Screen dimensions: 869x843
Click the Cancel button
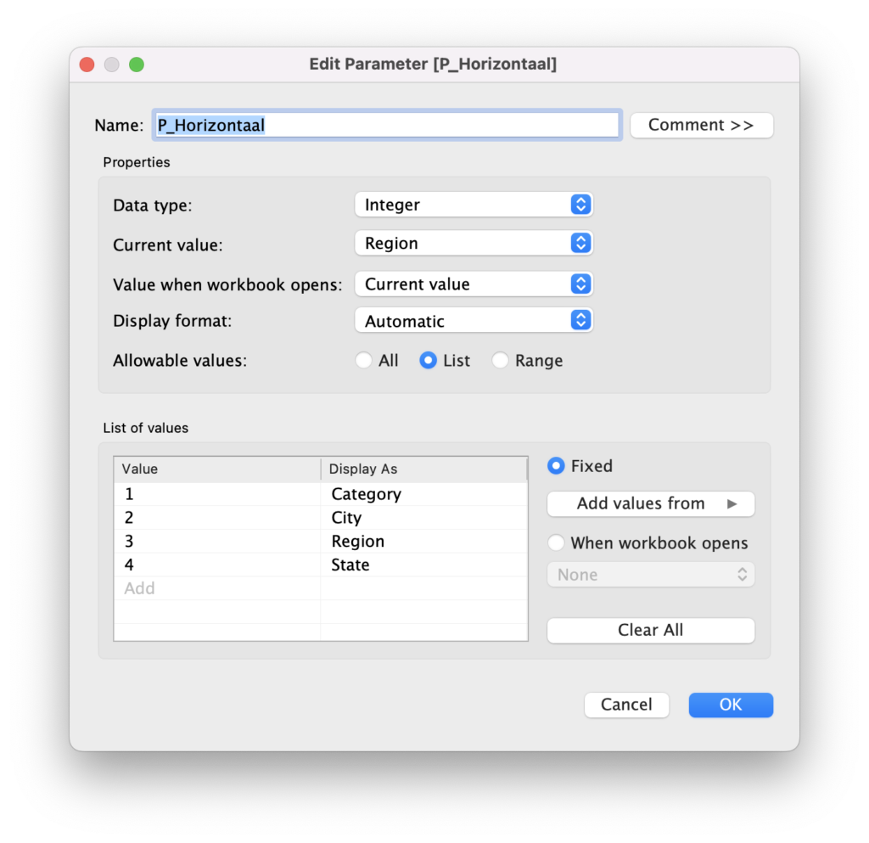pos(626,705)
